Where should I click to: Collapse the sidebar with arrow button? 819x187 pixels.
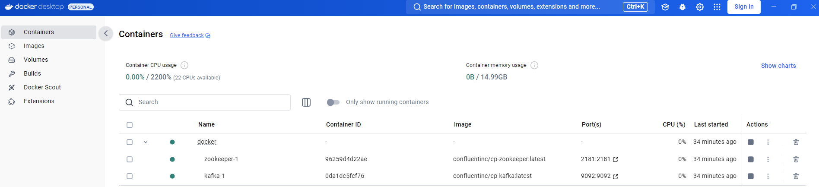point(106,33)
